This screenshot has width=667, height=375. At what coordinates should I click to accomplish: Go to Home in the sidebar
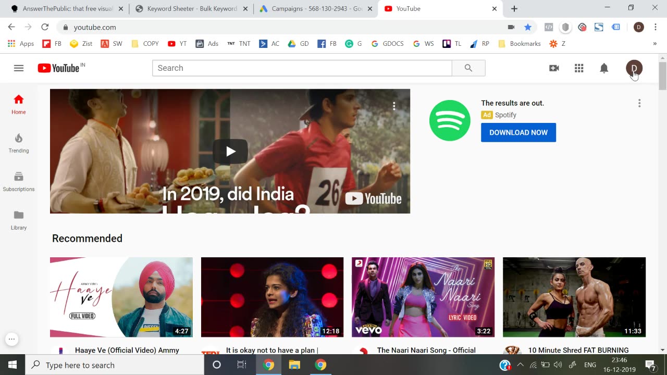coord(19,104)
